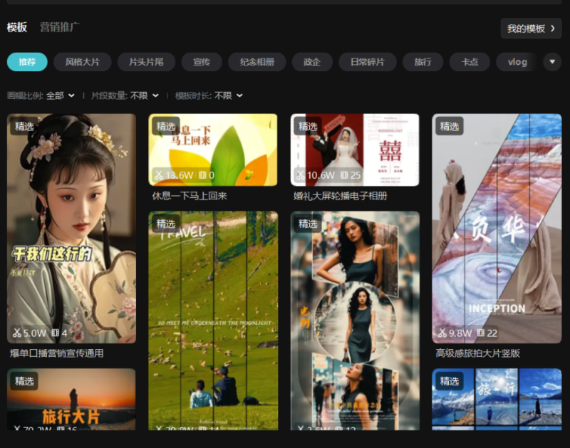This screenshot has height=448, width=570.
Task: Switch to the 营销推广 tab
Action: pos(59,28)
